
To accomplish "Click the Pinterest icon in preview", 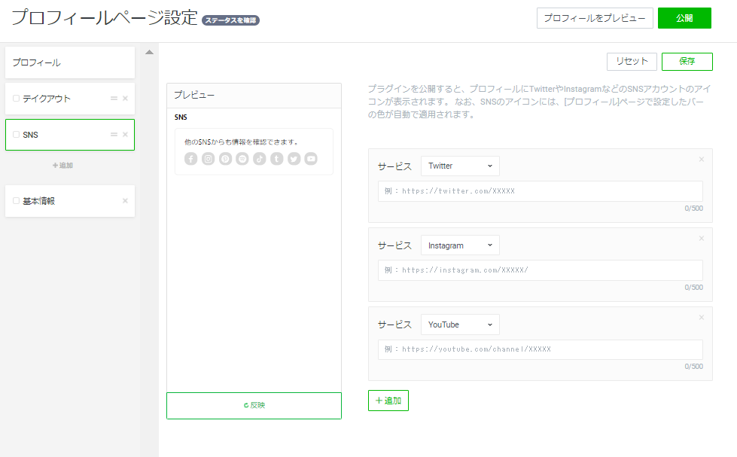I will [x=225, y=159].
